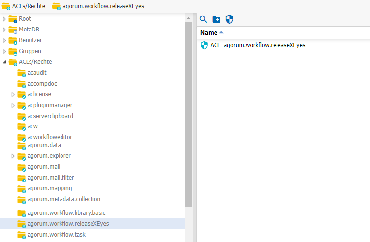Click the Gruppen folder icon
This screenshot has width=370, height=242.
(13, 52)
